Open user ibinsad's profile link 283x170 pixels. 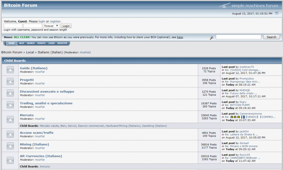pyautogui.click(x=244, y=143)
